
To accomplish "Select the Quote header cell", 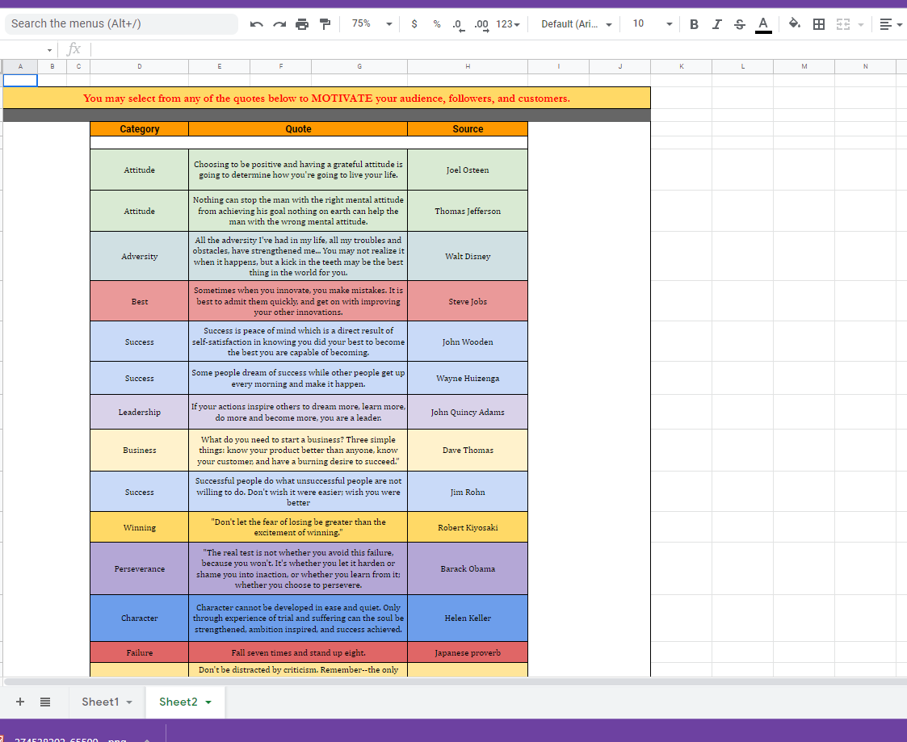I will 298,128.
